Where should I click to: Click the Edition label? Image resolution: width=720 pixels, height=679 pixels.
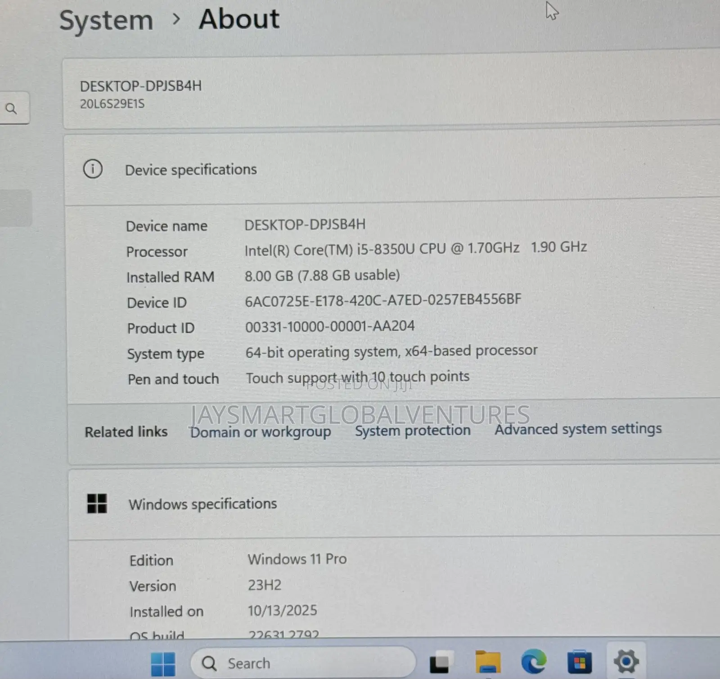pyautogui.click(x=151, y=561)
